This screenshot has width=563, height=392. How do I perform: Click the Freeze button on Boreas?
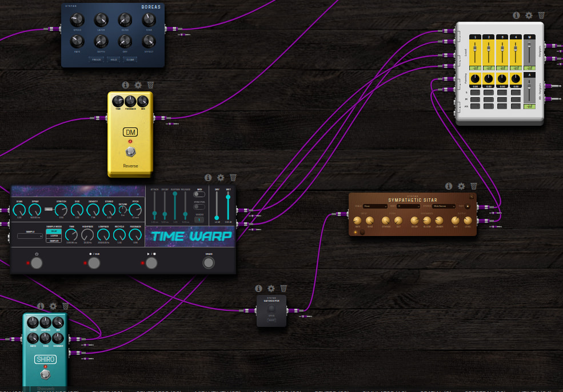pyautogui.click(x=97, y=59)
